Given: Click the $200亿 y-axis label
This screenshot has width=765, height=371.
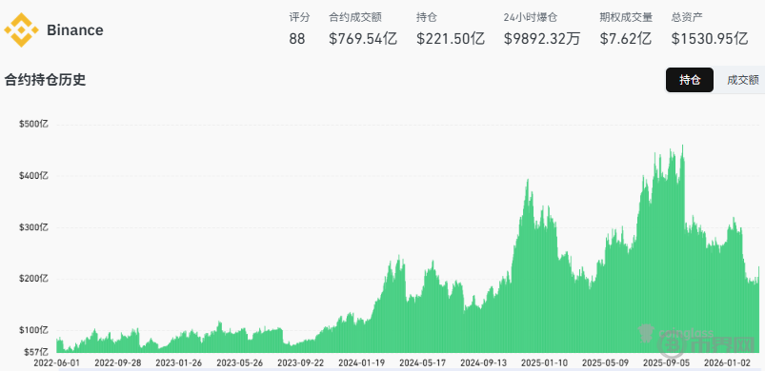Looking at the screenshot, I should coord(33,279).
